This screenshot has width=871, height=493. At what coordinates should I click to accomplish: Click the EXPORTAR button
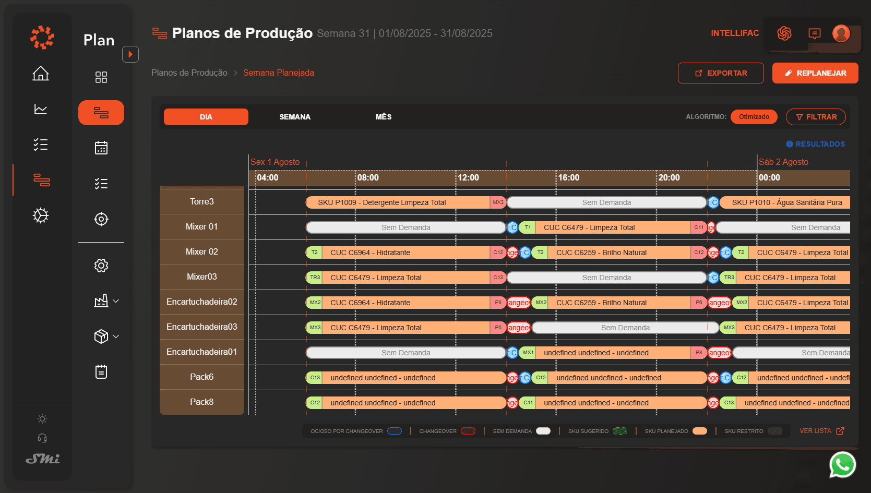point(721,73)
